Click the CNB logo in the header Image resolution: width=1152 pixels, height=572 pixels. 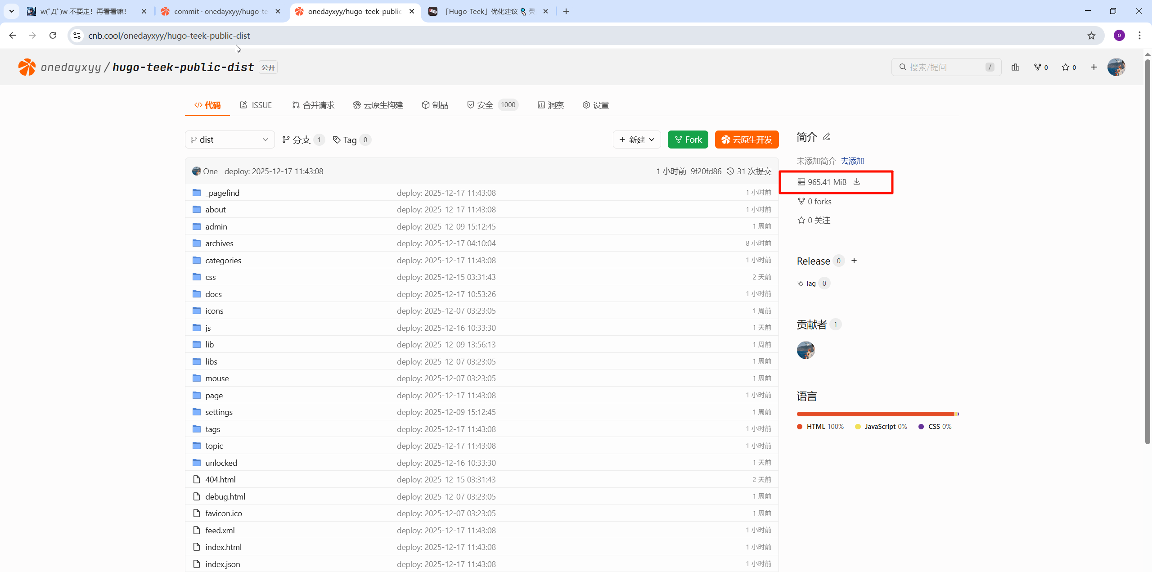(27, 67)
